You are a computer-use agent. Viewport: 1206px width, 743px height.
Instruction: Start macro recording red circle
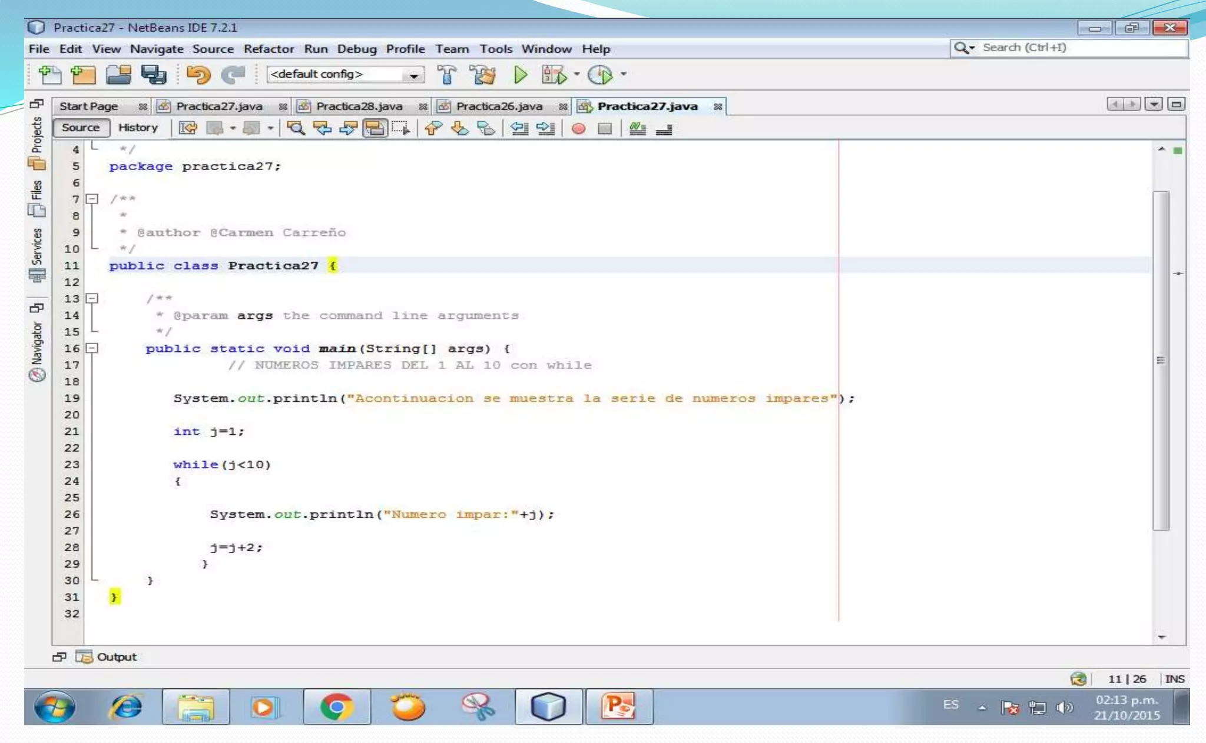point(578,128)
